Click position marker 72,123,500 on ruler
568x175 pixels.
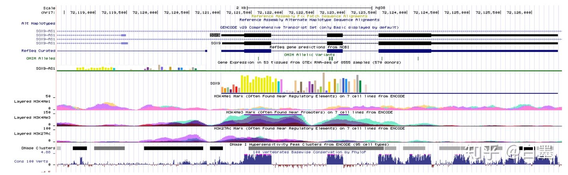363,12
